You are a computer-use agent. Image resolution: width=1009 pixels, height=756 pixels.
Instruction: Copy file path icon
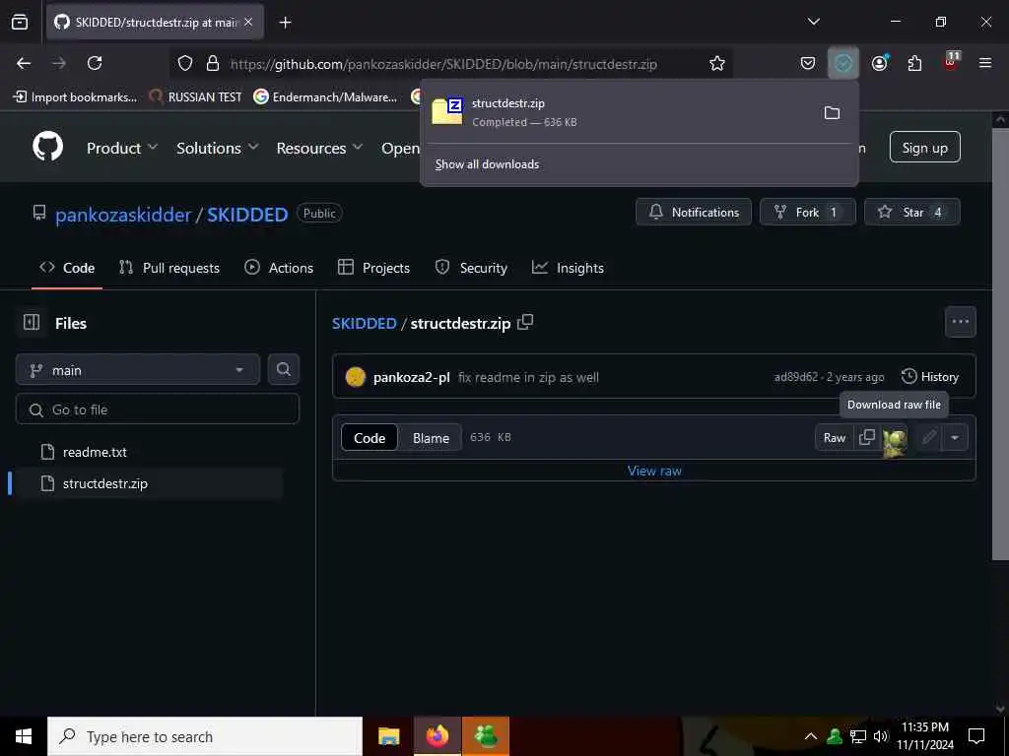point(525,322)
